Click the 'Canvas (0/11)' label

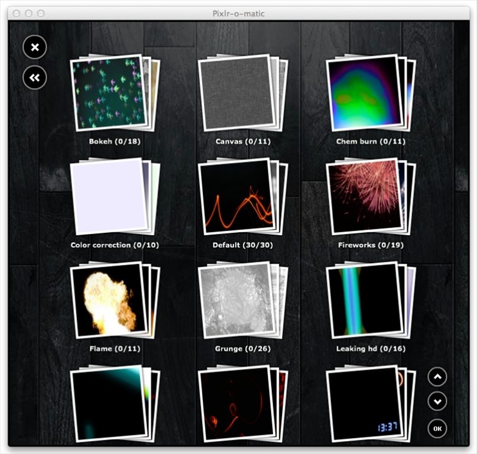coord(243,141)
